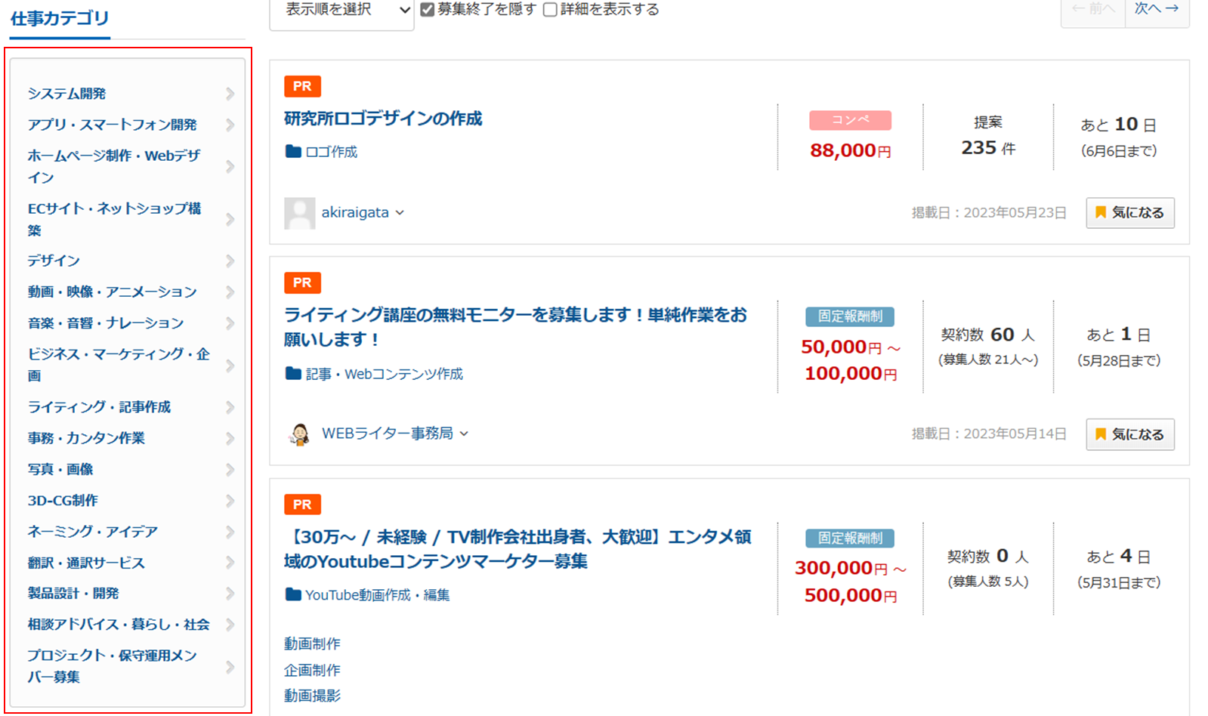Go to next page with 次へ
The height and width of the screenshot is (716, 1208).
(1157, 9)
